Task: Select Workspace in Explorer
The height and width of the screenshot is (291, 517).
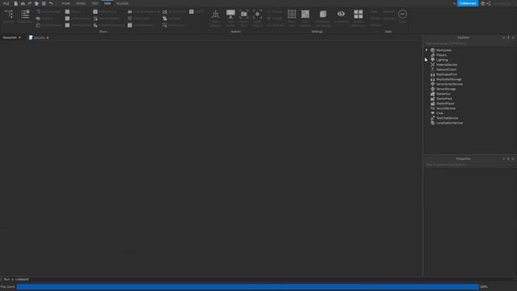Action: click(x=443, y=50)
